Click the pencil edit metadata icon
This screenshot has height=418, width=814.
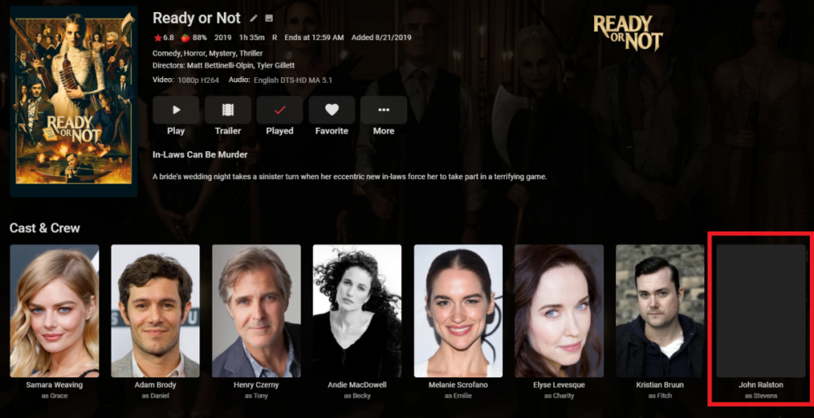(253, 18)
